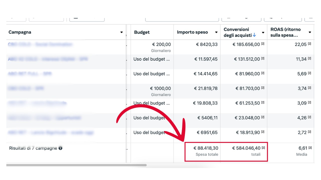The height and width of the screenshot is (180, 321).
Task: Click the [2] footnote next to ROAS 6,61
Action: tap(310, 148)
